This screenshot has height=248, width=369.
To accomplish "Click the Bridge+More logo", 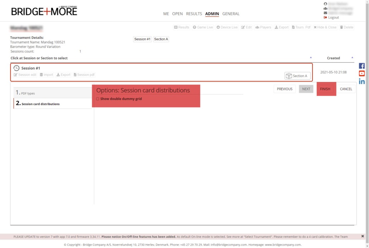I will [x=44, y=11].
